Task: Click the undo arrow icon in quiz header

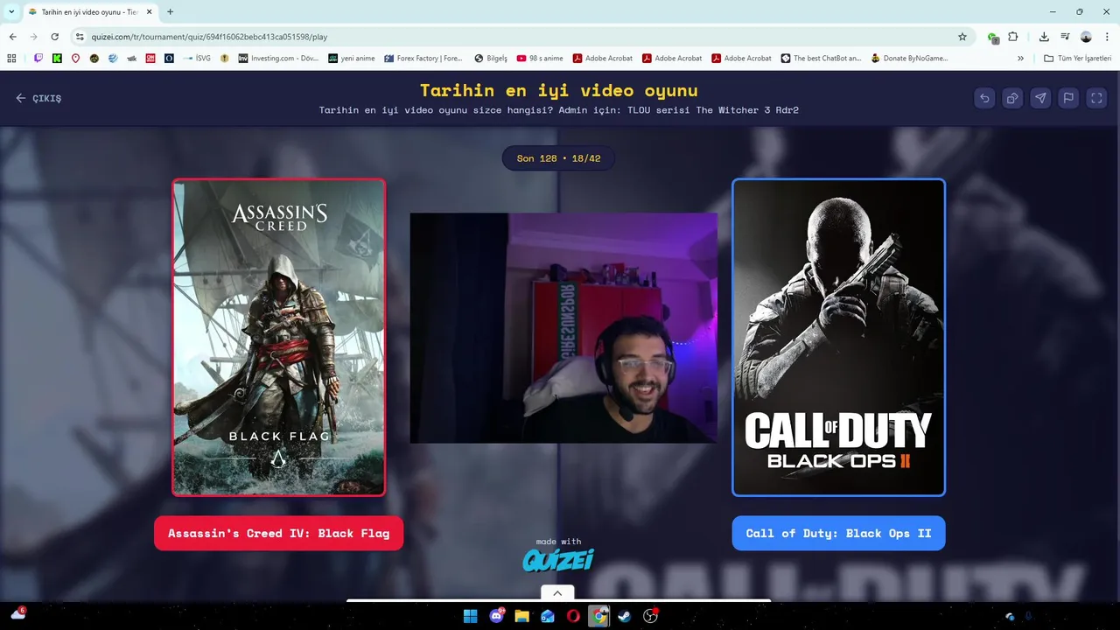Action: [984, 98]
